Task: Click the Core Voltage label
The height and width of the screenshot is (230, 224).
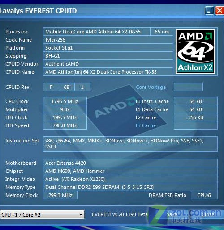Action: [x=151, y=87]
